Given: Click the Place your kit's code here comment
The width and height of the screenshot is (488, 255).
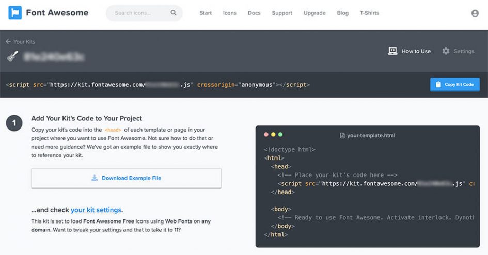Looking at the screenshot, I should (x=337, y=175).
